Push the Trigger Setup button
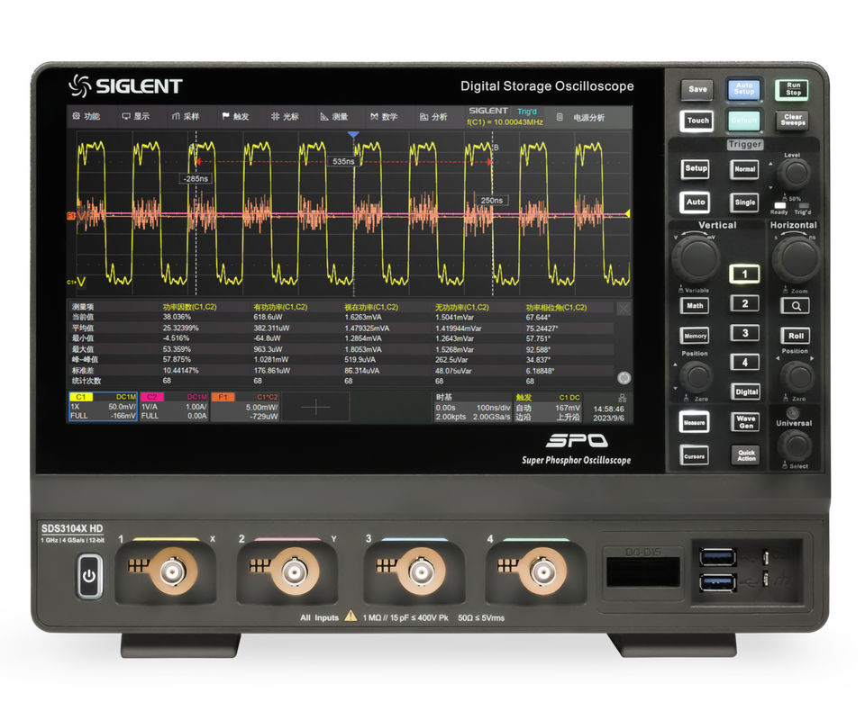The height and width of the screenshot is (711, 865). tap(696, 168)
